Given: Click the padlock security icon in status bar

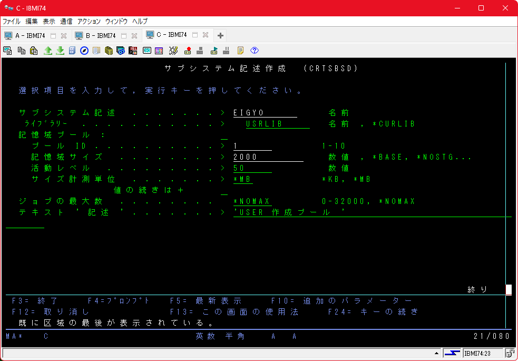Looking at the screenshot, I should click(510, 353).
